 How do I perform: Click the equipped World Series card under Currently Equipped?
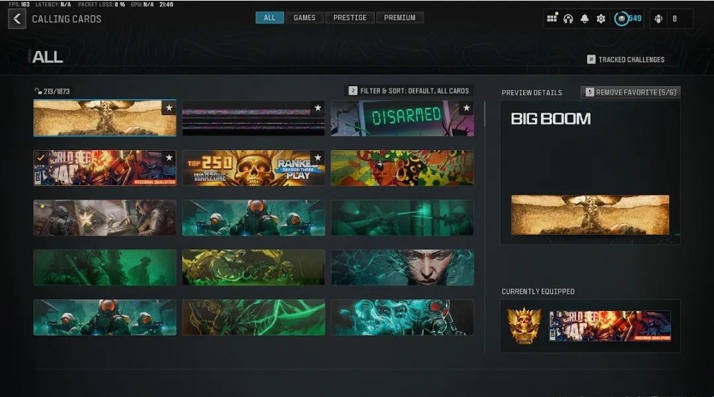pos(610,326)
